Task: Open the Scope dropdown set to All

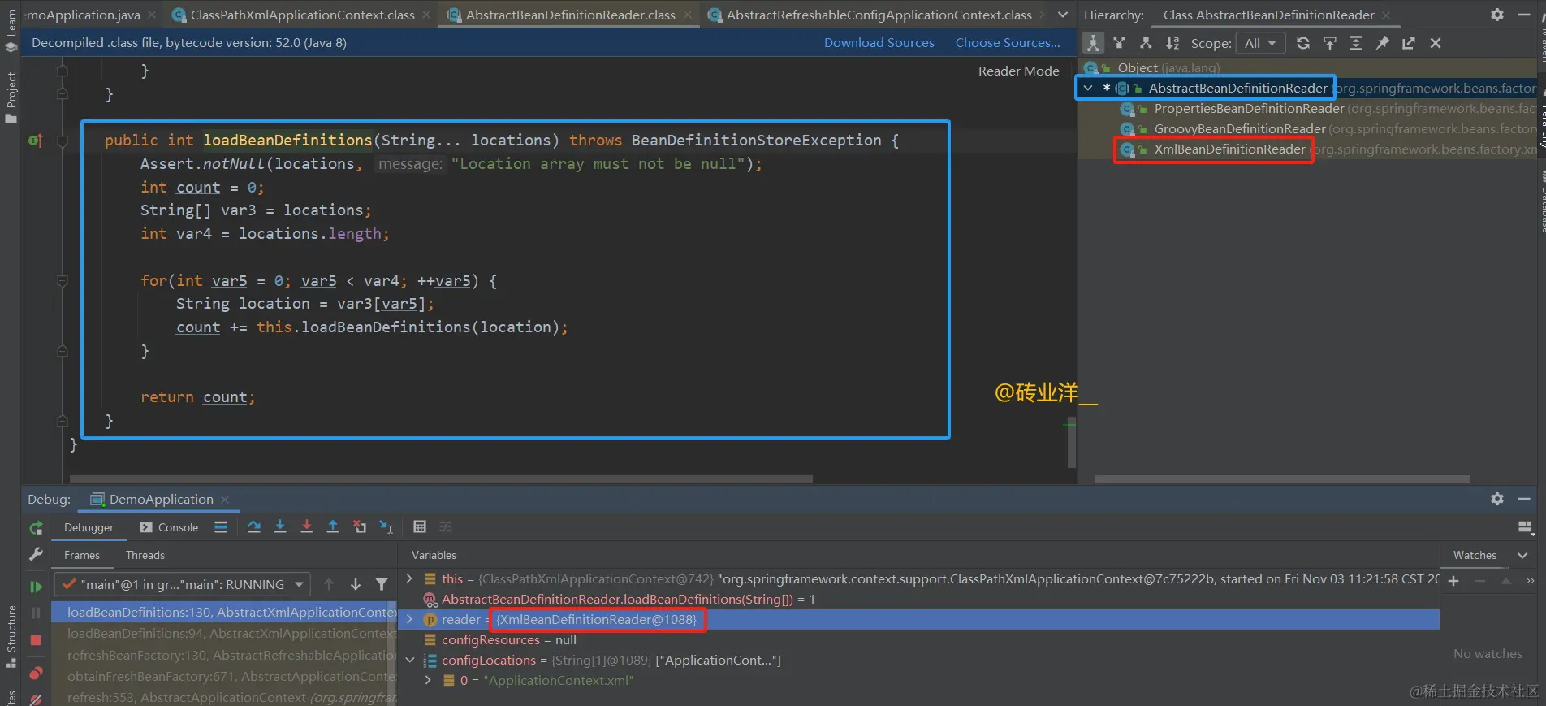Action: tap(1260, 43)
